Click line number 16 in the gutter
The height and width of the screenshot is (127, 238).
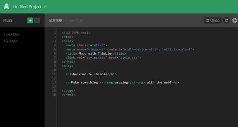pos(54,95)
